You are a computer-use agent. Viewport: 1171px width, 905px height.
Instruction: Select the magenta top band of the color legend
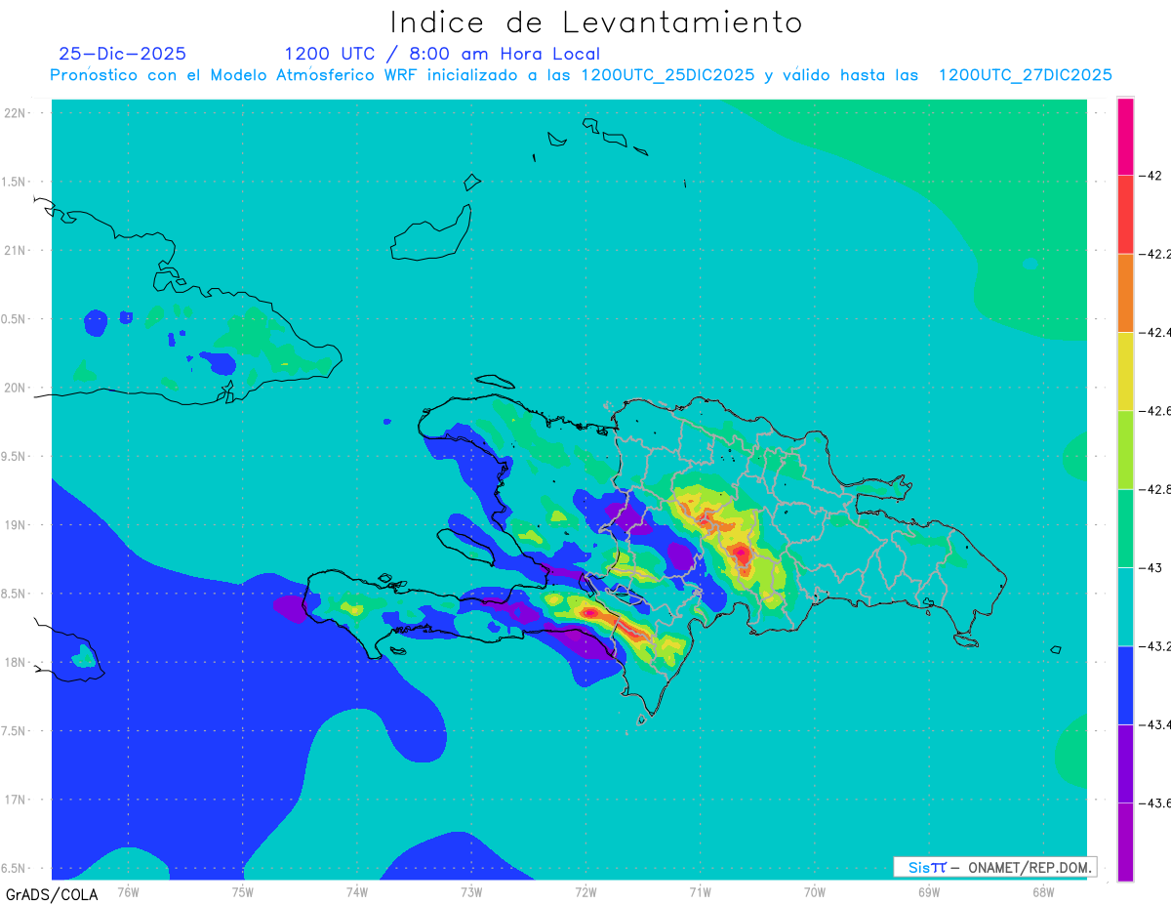(x=1125, y=136)
